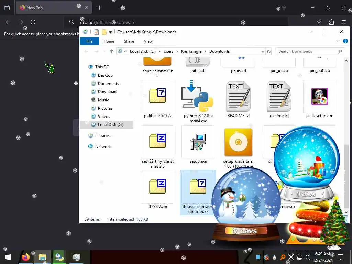This screenshot has height=264, width=352.
Task: Select the santasetup.exe icon
Action: coord(320,97)
